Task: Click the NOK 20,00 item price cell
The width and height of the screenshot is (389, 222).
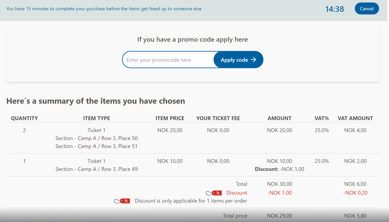Action: pos(170,130)
